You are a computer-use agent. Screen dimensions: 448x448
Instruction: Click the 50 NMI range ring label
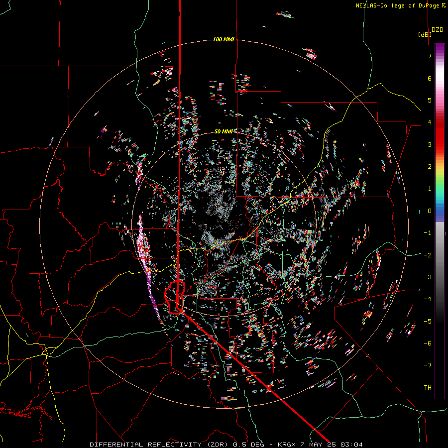point(224,131)
